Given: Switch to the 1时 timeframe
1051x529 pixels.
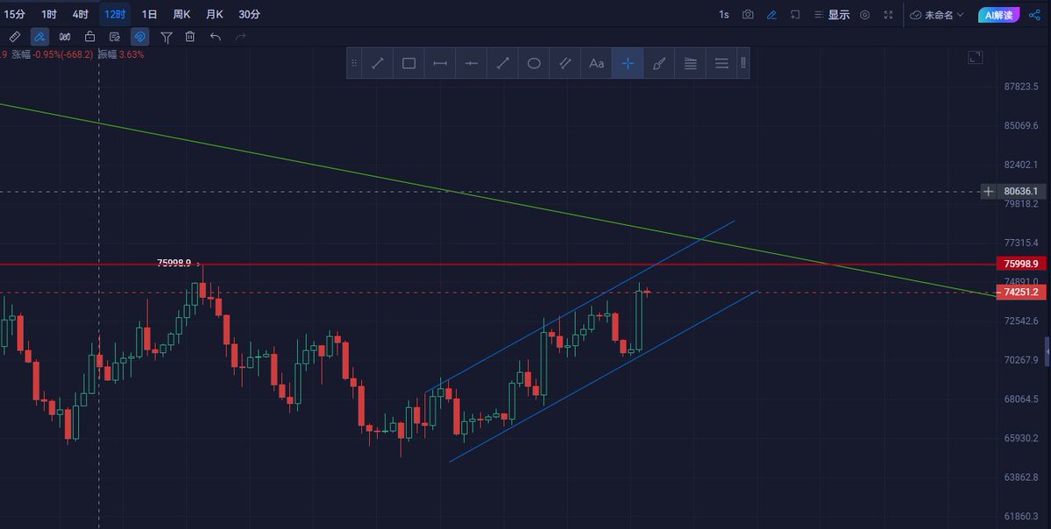Looking at the screenshot, I should (x=48, y=14).
